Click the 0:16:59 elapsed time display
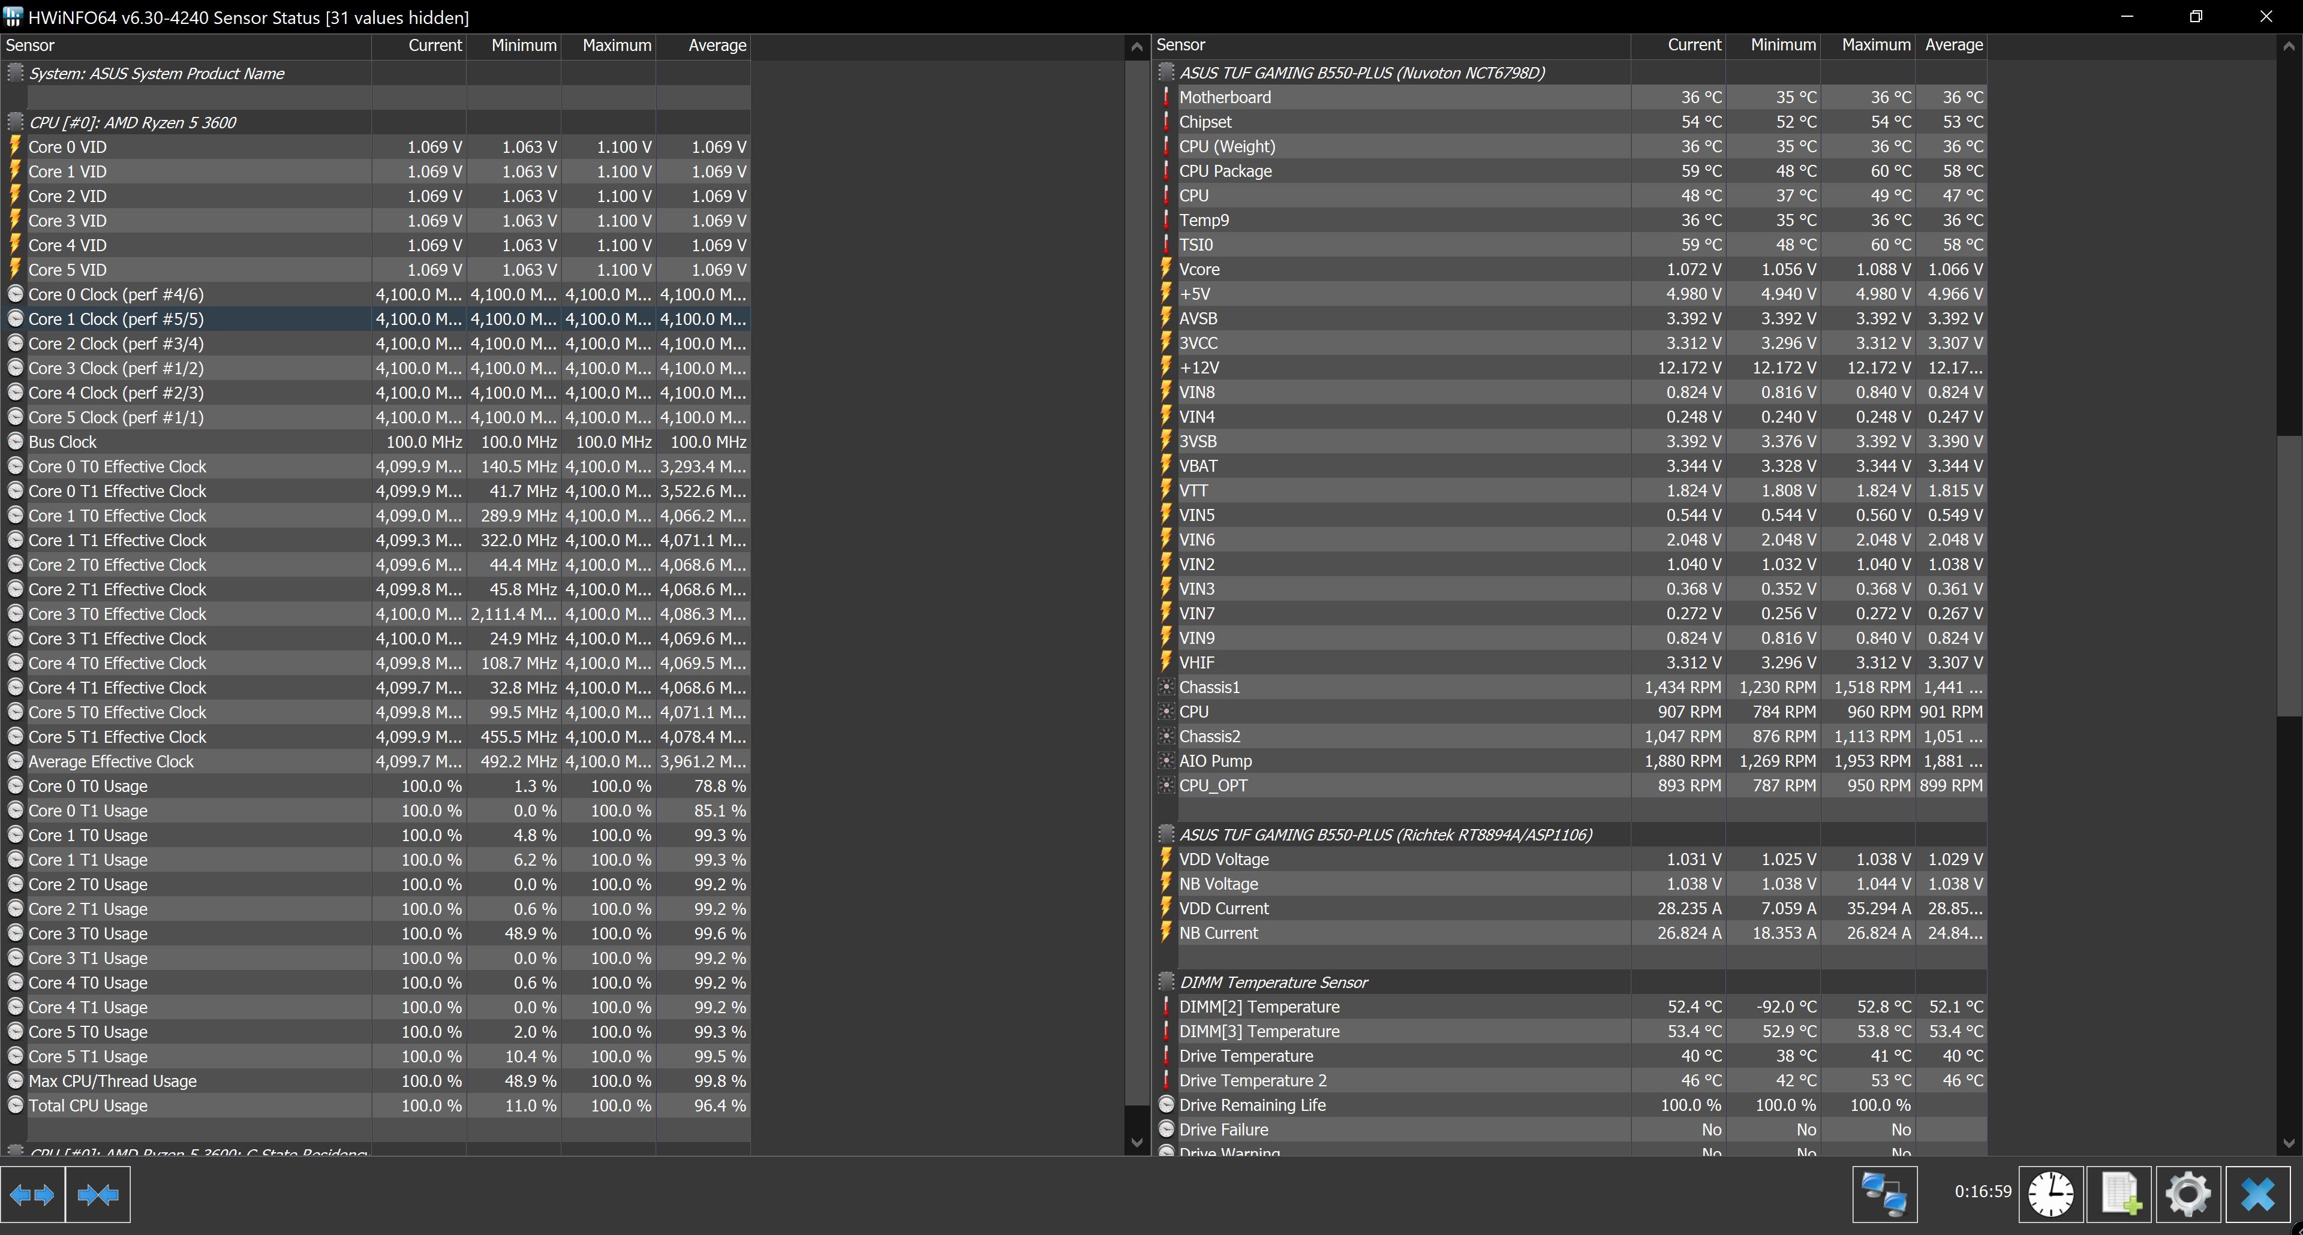2303x1235 pixels. coord(1982,1192)
